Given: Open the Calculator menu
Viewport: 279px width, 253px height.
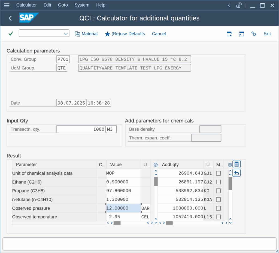Looking at the screenshot, I should [x=26, y=5].
